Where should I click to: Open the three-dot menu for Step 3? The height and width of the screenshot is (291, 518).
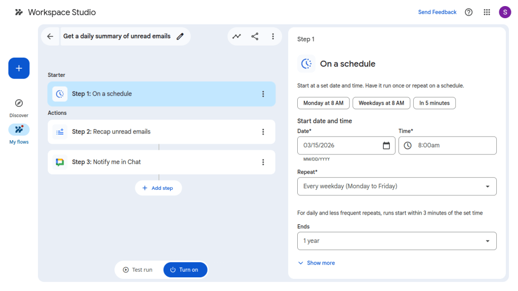[x=263, y=162]
